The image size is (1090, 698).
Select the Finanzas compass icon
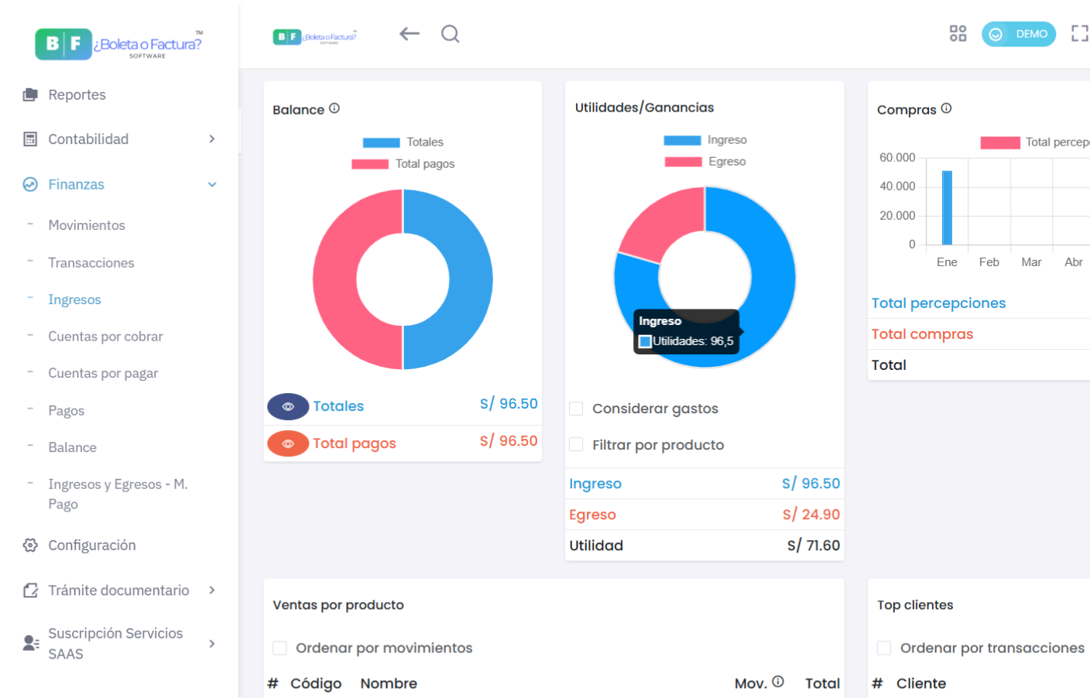29,184
